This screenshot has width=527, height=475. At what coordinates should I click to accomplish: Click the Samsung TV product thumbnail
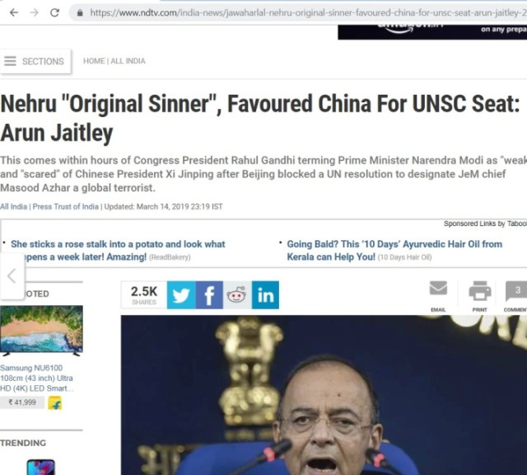coord(41,331)
